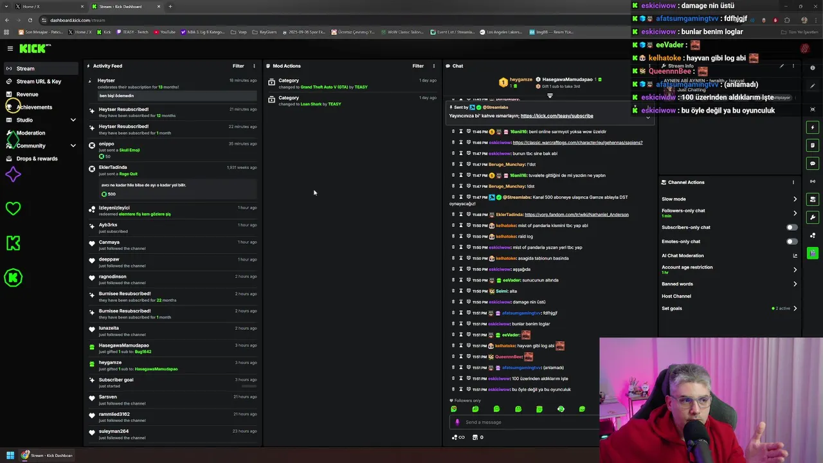Open the Vorp bookmark folder

coord(239,32)
